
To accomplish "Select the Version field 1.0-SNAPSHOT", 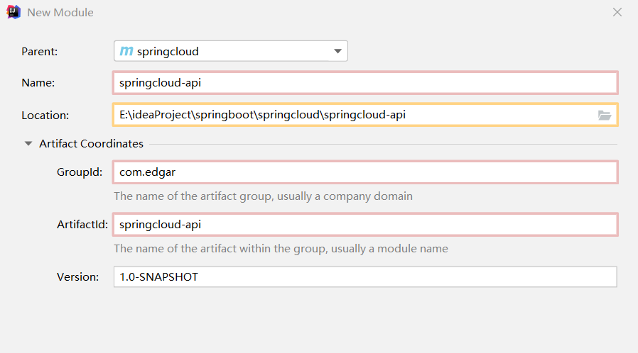I will pyautogui.click(x=365, y=277).
